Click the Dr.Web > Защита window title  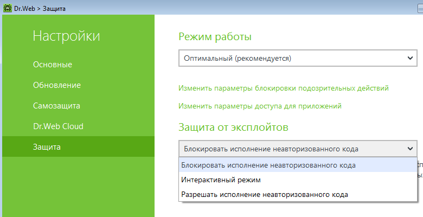click(40, 8)
